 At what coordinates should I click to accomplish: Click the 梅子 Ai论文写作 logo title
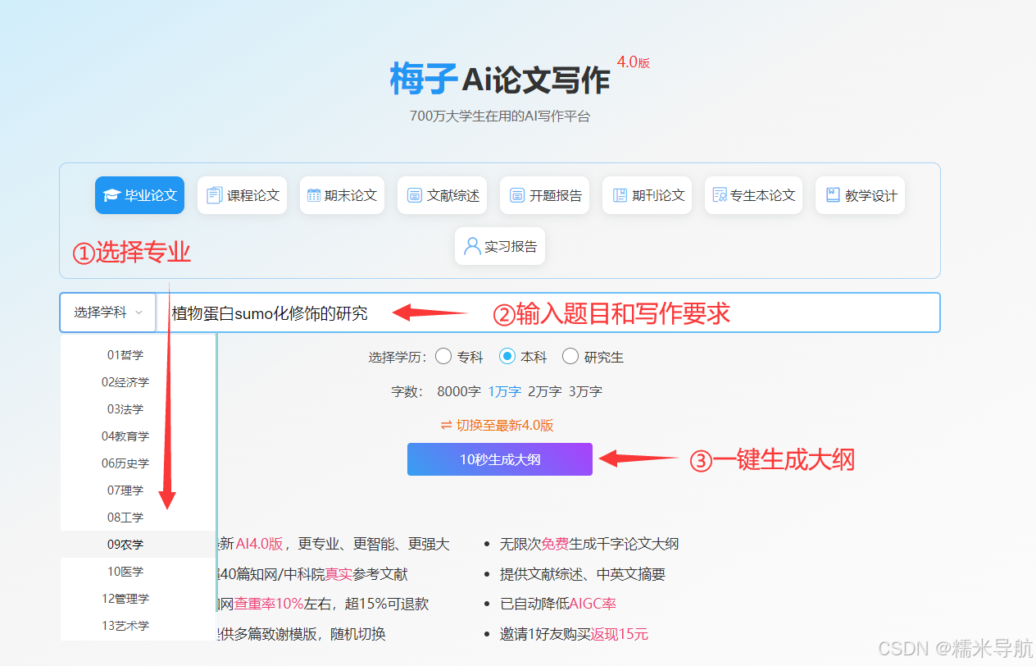tap(500, 79)
